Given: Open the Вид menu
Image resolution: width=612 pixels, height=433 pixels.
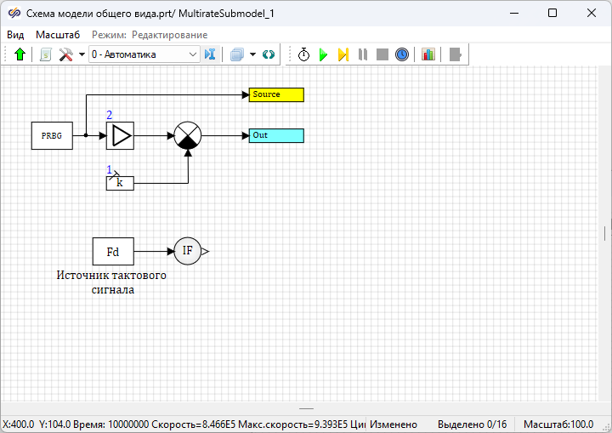Looking at the screenshot, I should pyautogui.click(x=15, y=35).
